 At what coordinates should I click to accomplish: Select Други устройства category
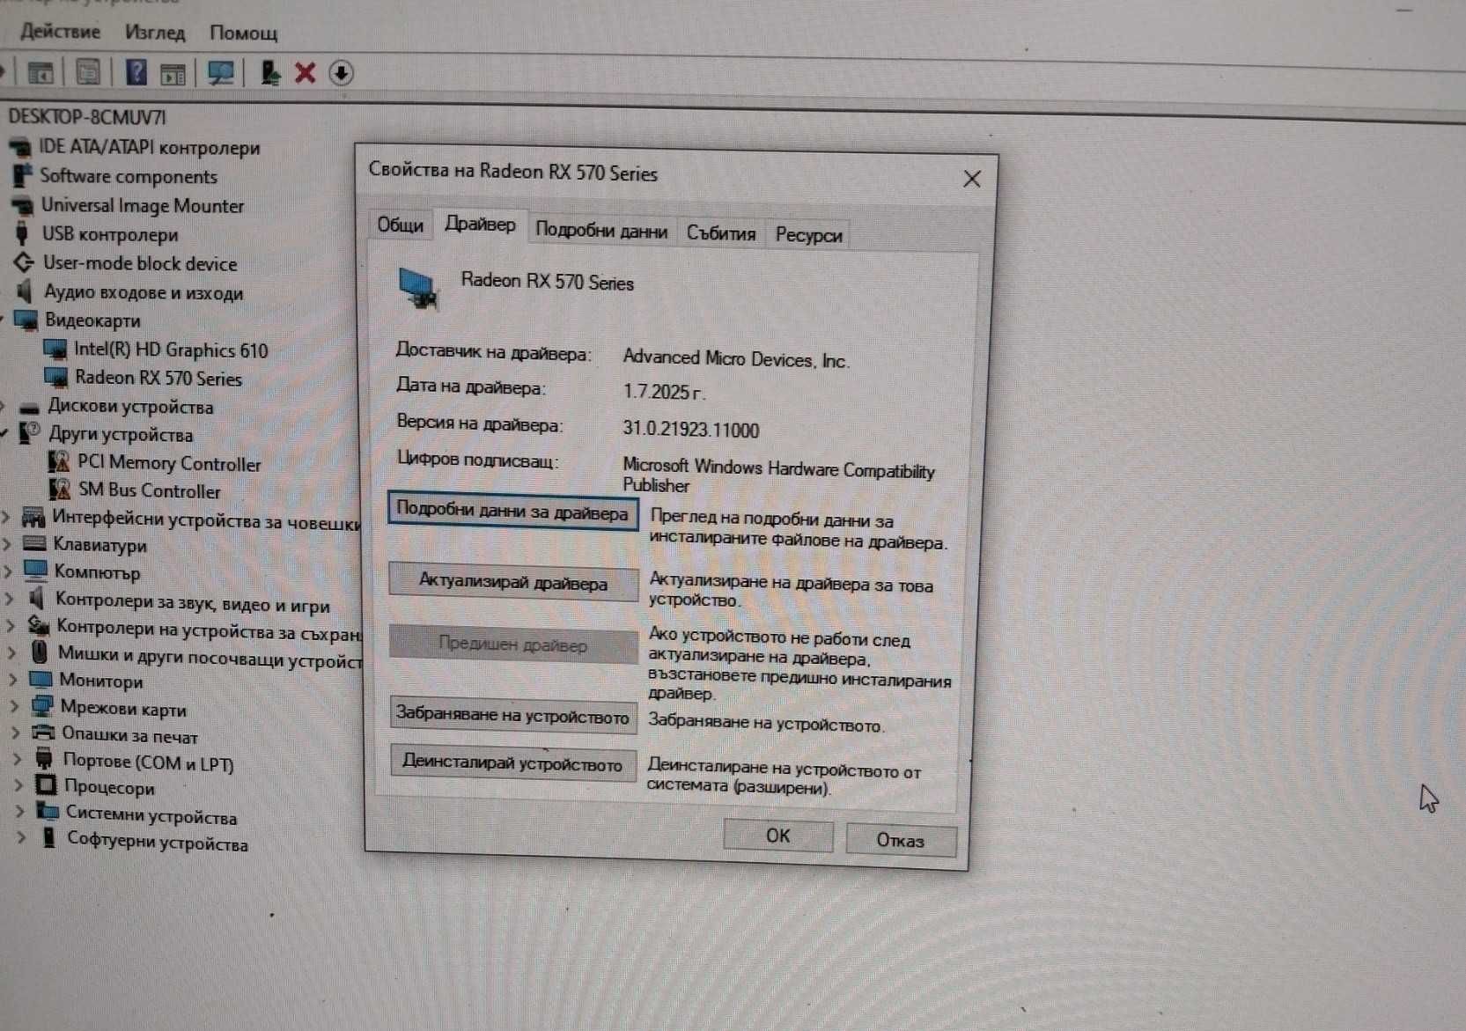point(121,435)
